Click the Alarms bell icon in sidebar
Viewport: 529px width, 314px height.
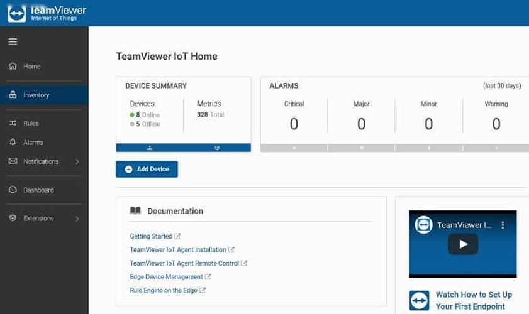point(13,143)
